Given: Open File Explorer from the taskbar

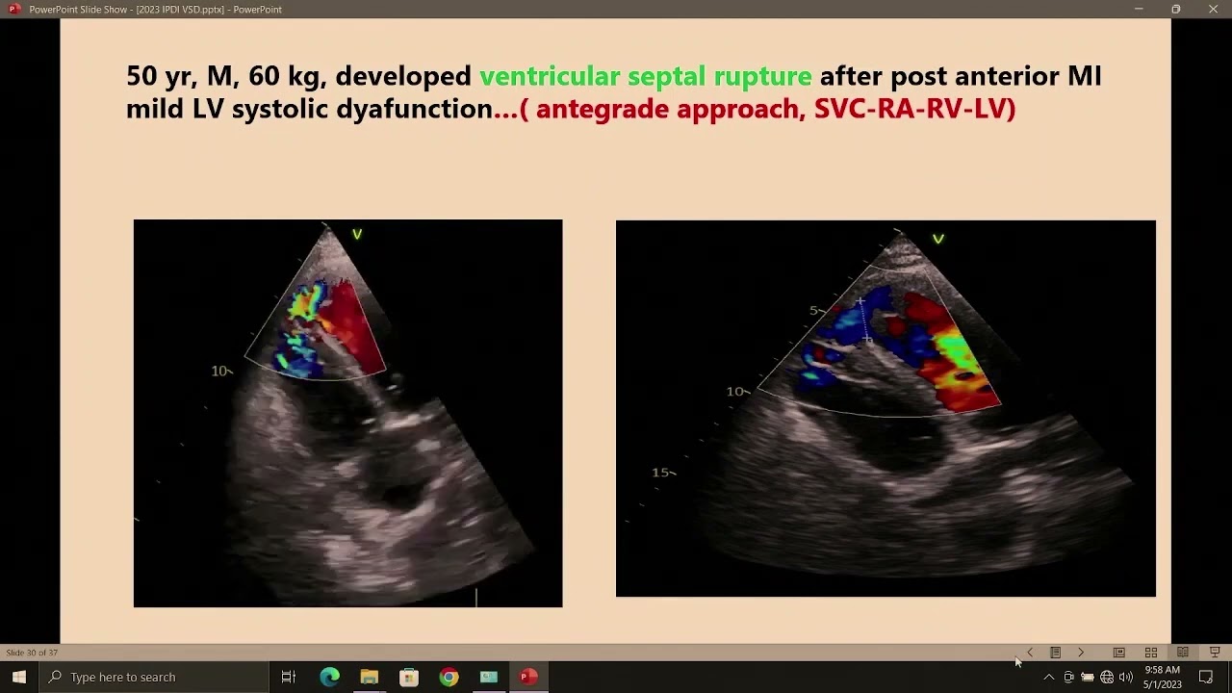Looking at the screenshot, I should pyautogui.click(x=369, y=677).
